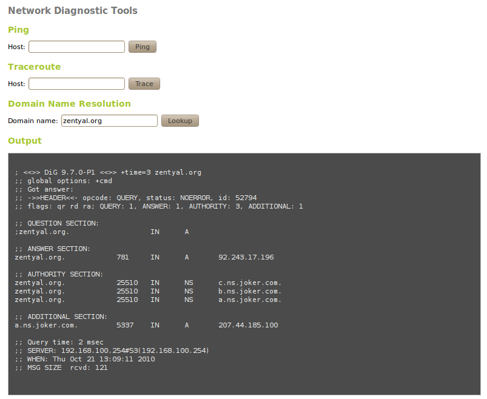The height and width of the screenshot is (399, 487).
Task: Click the 'ADDITIONAL SECTION:' line
Action: click(x=61, y=317)
